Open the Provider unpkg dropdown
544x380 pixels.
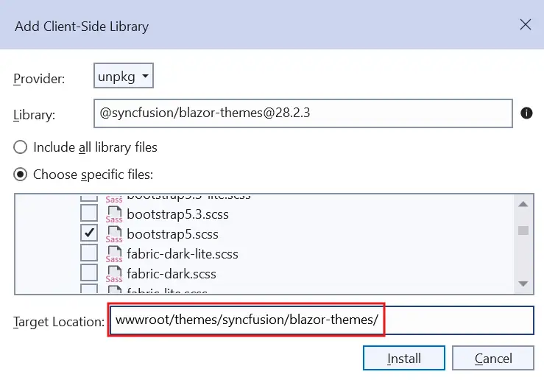124,76
